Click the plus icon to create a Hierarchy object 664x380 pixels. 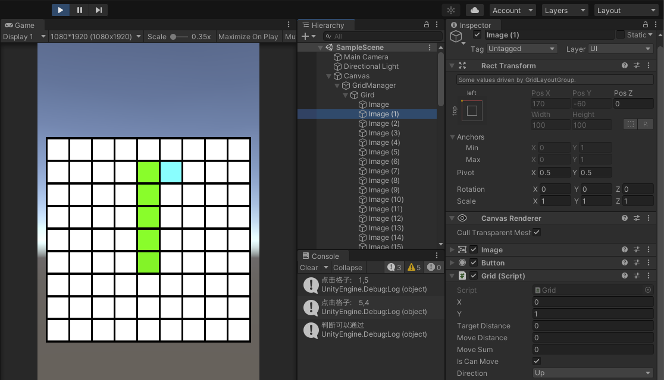click(304, 36)
